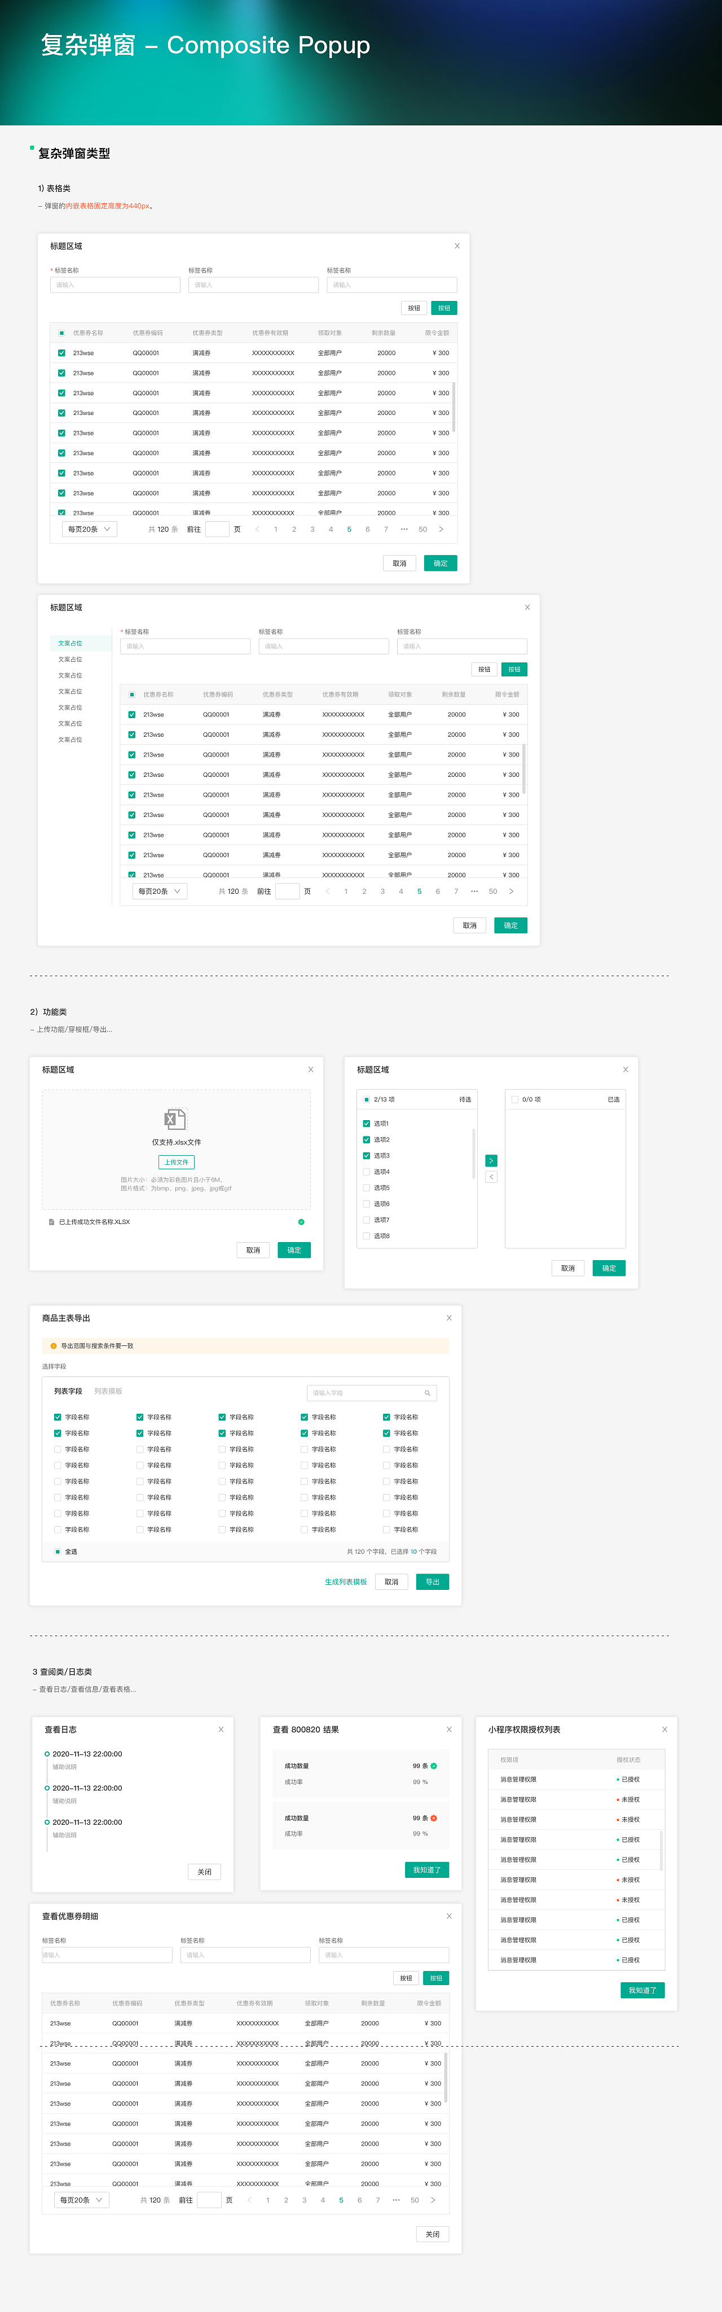
Task: Select page 6 in the 查看优惠券明细 pagination
Action: (360, 2200)
